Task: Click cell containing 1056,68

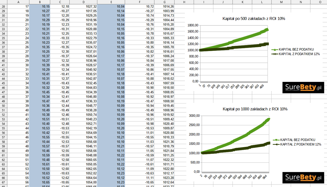Action: [x=83, y=142]
